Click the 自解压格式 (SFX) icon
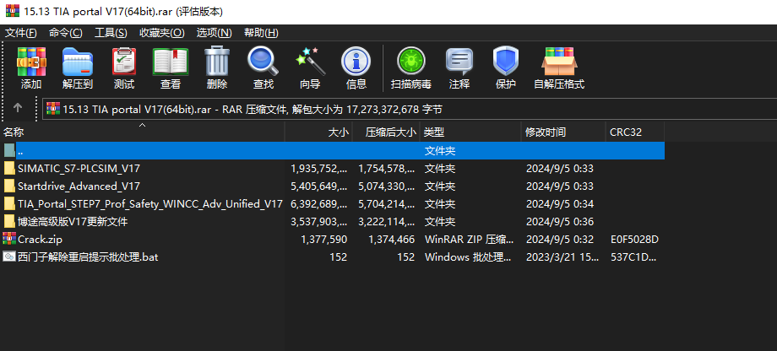 click(559, 62)
